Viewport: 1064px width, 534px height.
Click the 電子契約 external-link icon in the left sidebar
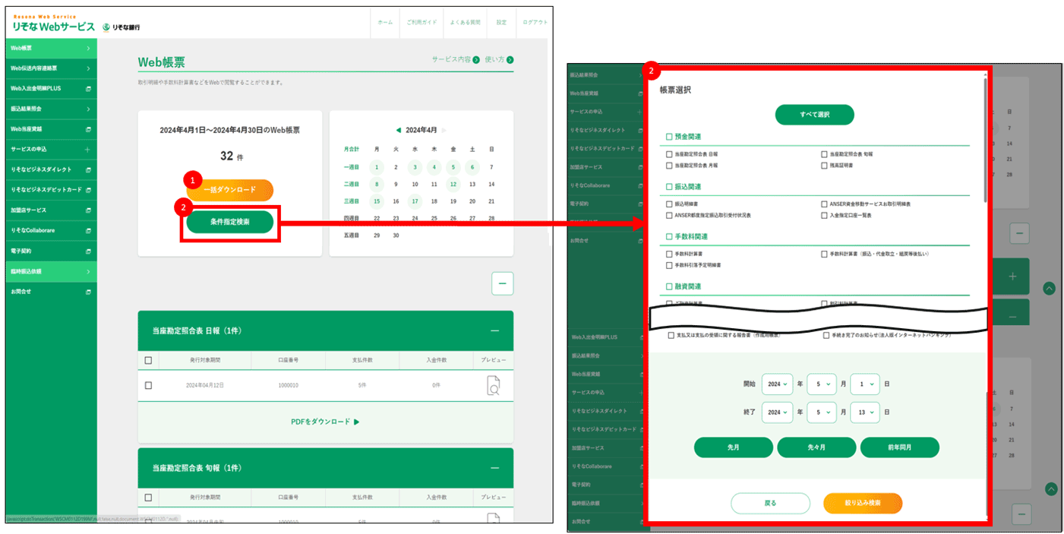click(89, 251)
